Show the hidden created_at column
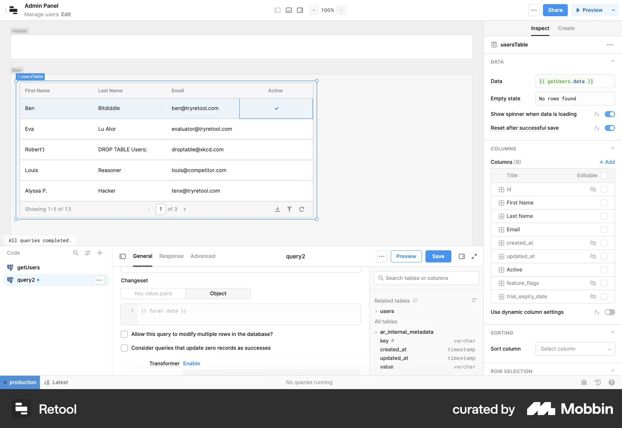Image resolution: width=622 pixels, height=428 pixels. [593, 243]
